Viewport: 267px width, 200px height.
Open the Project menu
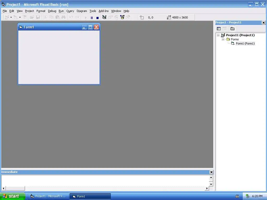click(29, 11)
